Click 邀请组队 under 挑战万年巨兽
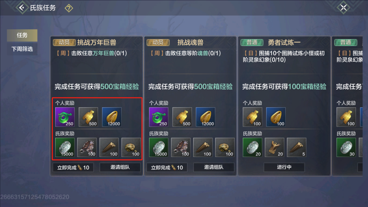 (120, 168)
